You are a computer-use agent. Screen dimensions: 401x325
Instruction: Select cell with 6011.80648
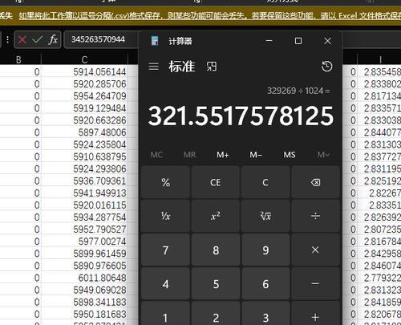85,278
